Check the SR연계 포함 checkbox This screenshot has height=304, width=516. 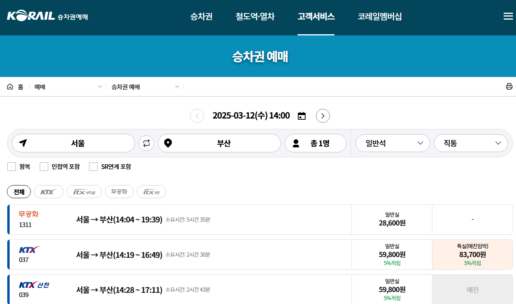point(93,167)
